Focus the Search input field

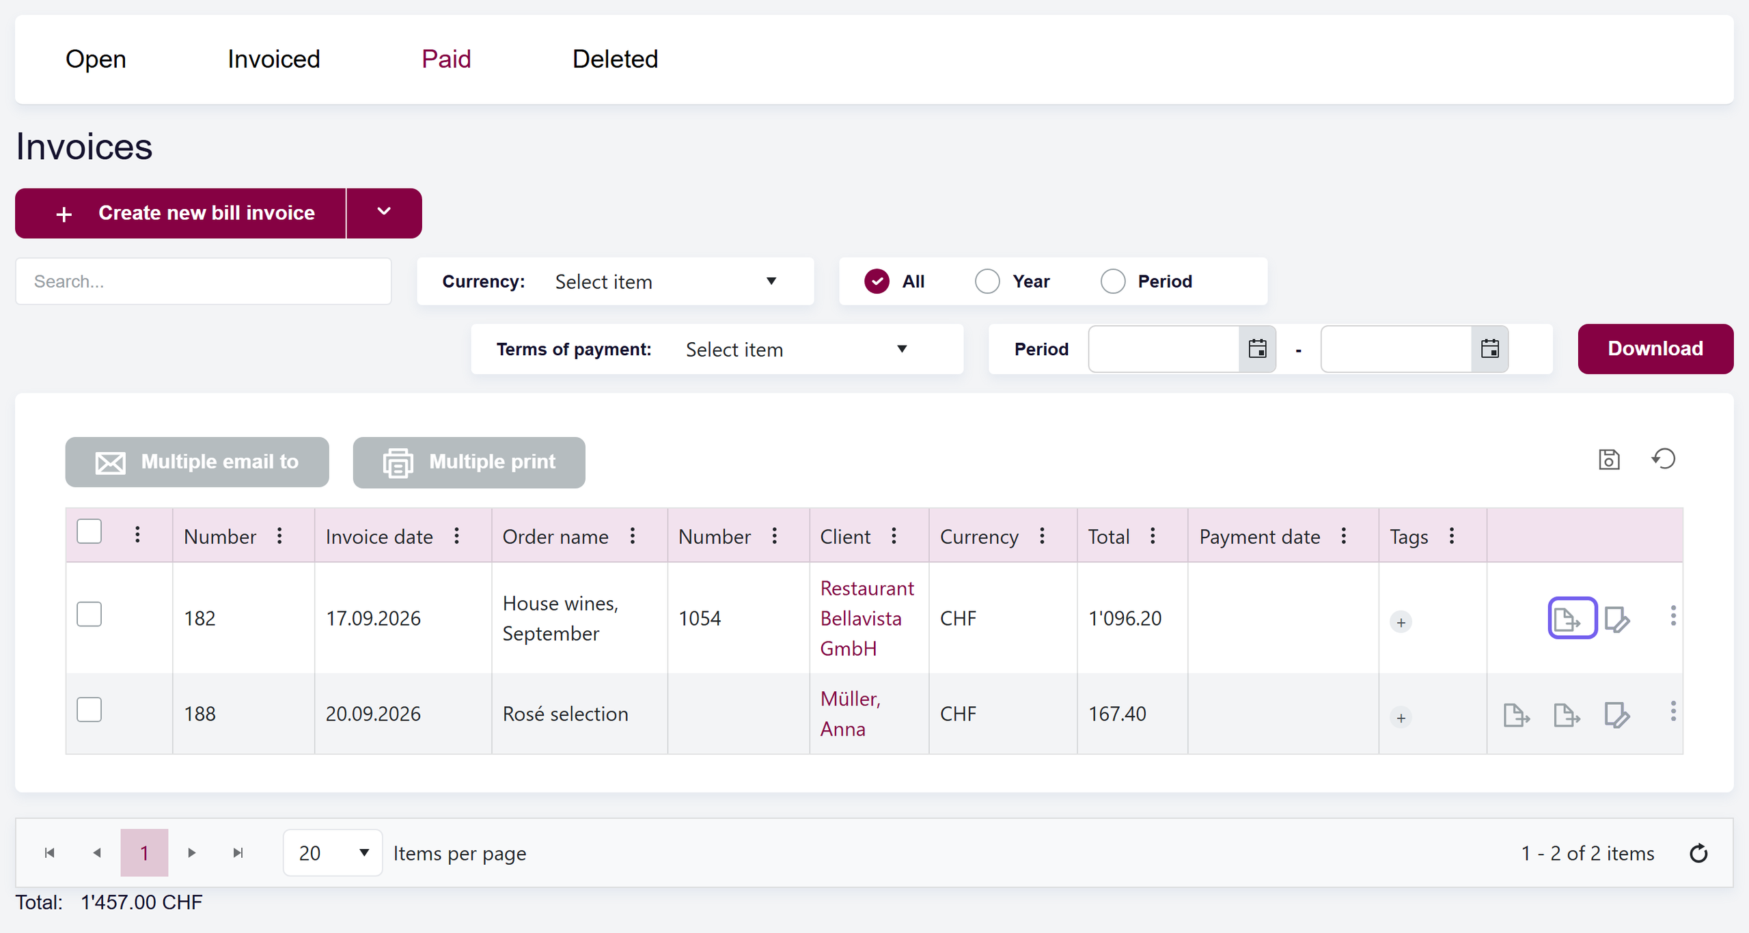click(x=204, y=281)
